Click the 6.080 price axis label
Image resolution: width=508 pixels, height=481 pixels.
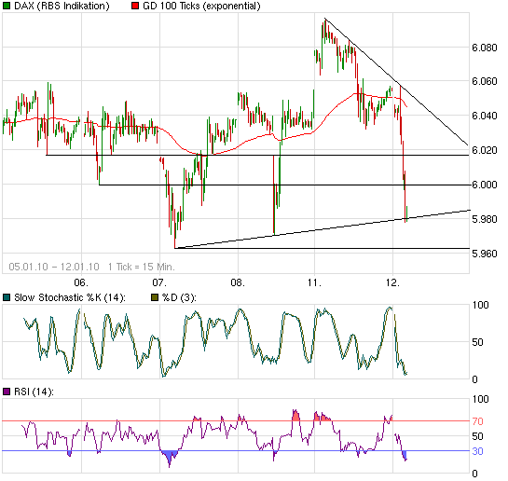485,48
